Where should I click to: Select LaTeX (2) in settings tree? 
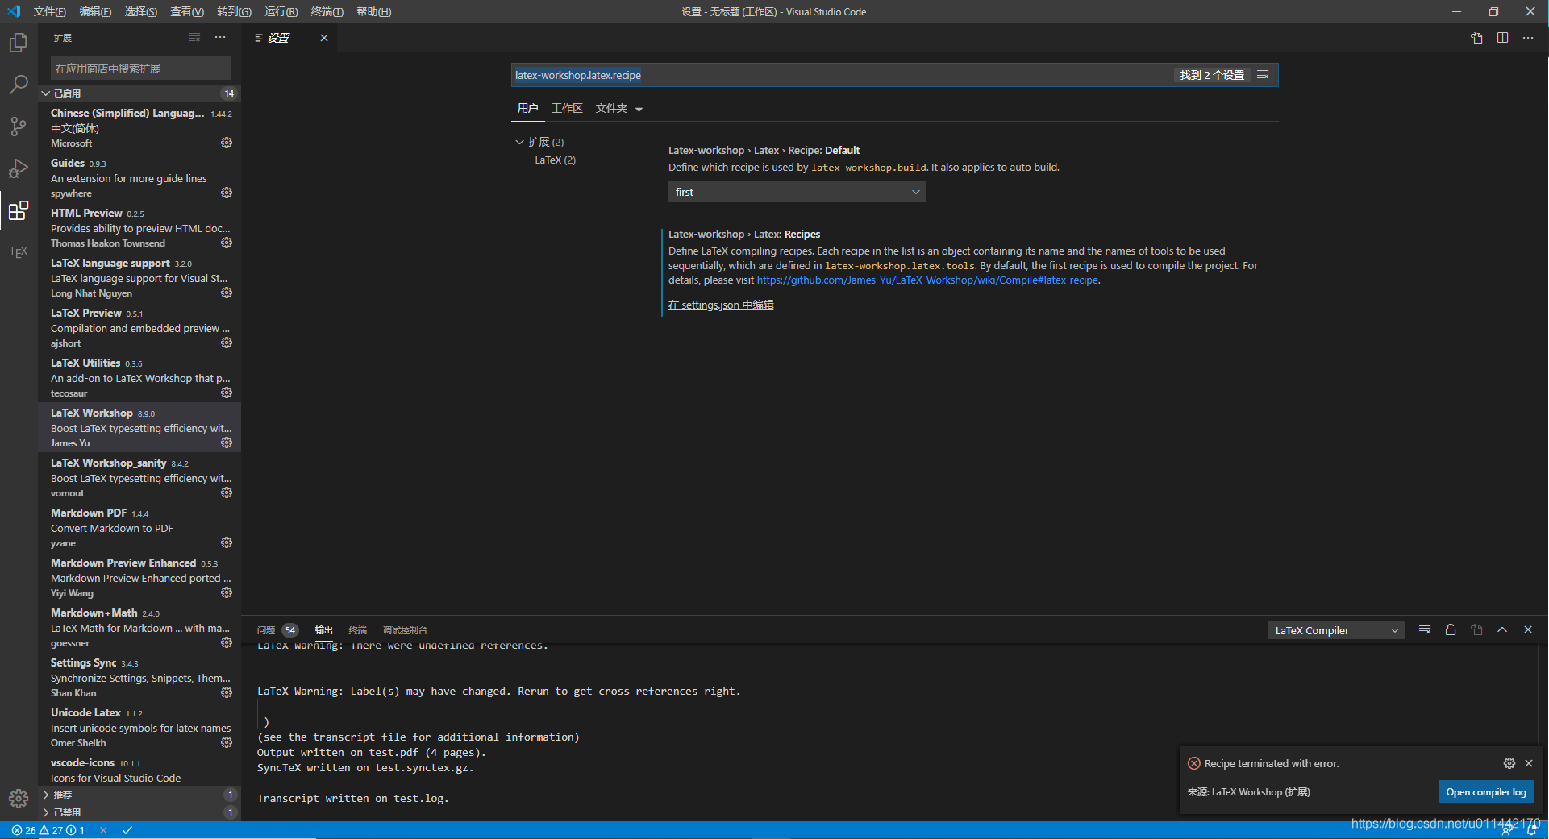point(556,160)
